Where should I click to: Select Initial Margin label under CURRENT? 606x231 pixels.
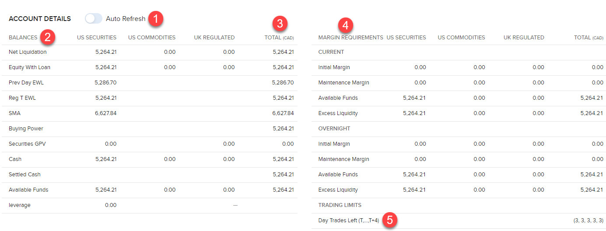point(334,67)
